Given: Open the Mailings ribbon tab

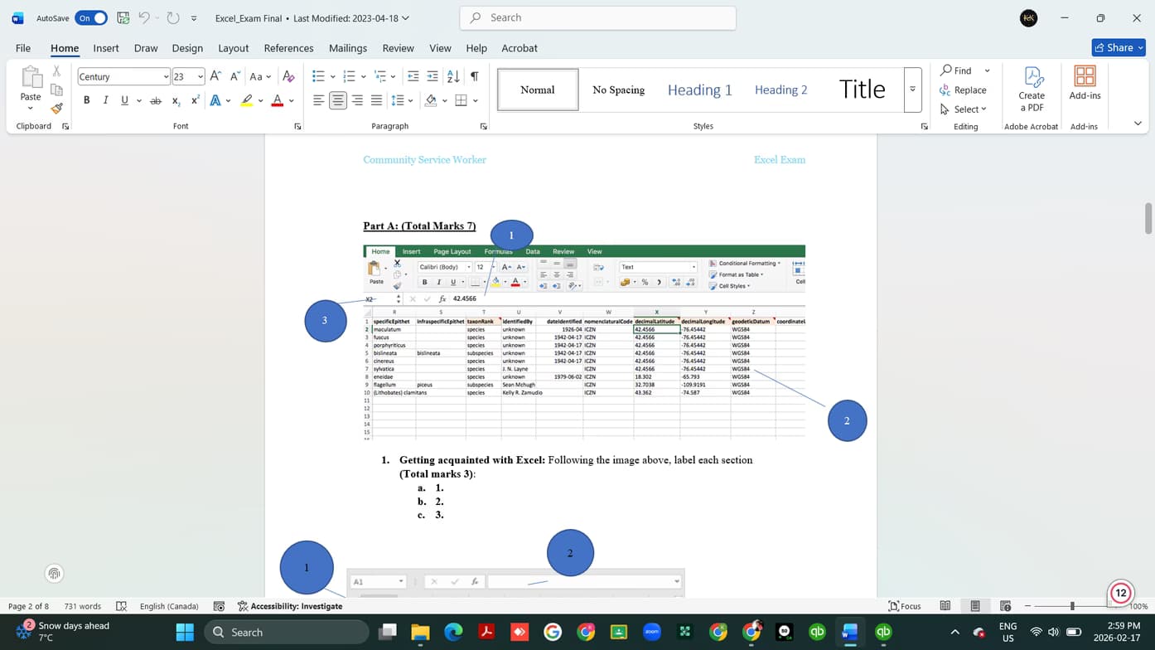Looking at the screenshot, I should (347, 48).
